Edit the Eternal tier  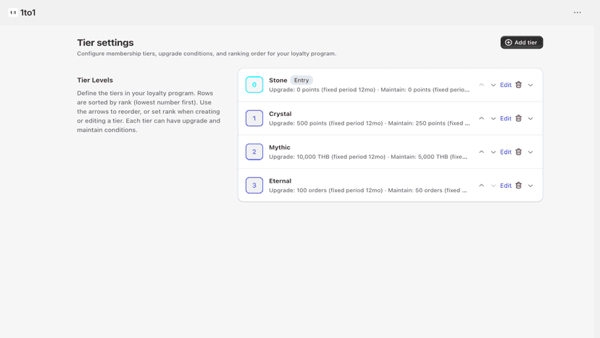point(506,186)
